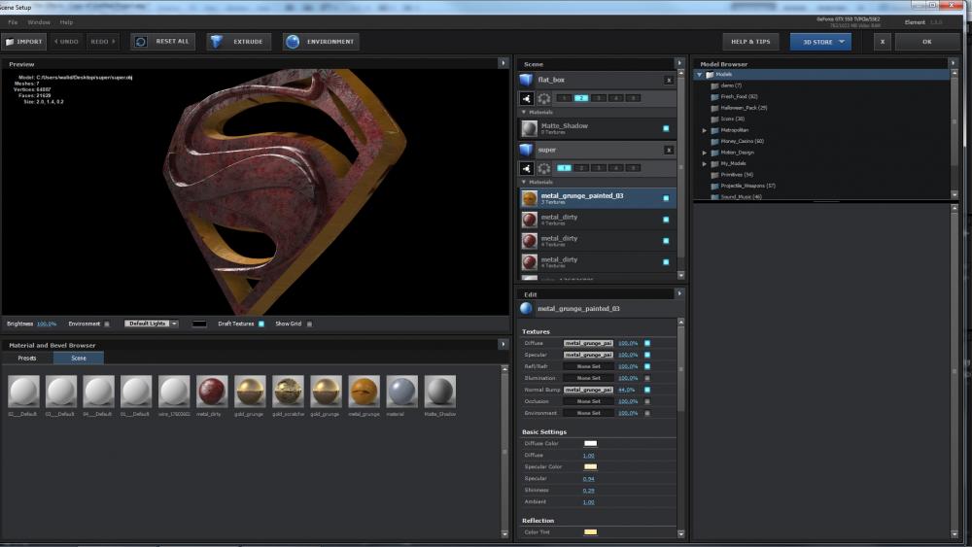
Task: Click the gold_scratched material sphere
Action: (289, 392)
